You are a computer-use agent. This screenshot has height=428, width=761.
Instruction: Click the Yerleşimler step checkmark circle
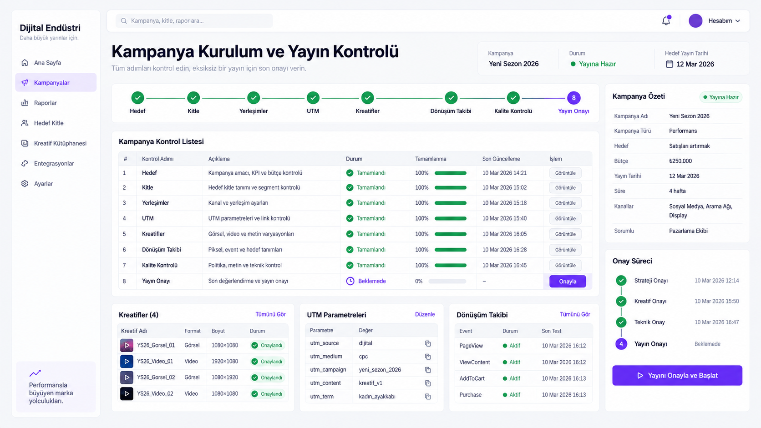coord(254,97)
